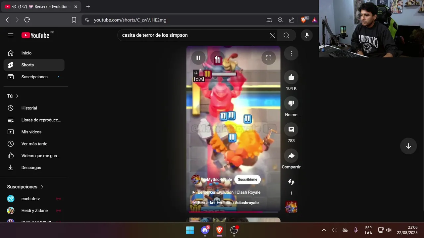Open Discord from the taskbar
424x238 pixels.
point(205,230)
